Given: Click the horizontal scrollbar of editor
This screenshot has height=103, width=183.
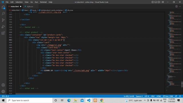Looking at the screenshot, I should click(x=81, y=94).
